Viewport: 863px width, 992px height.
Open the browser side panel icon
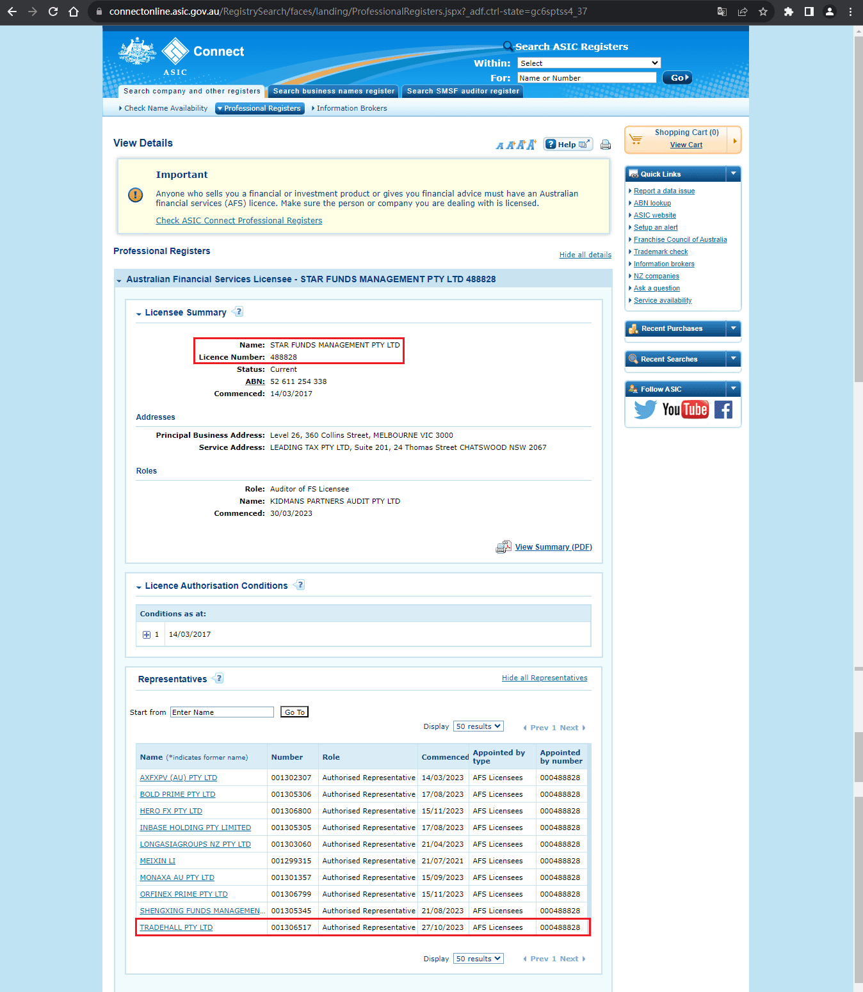[x=809, y=12]
